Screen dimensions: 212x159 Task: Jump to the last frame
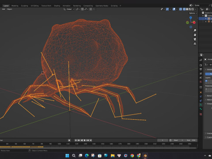point(91,140)
